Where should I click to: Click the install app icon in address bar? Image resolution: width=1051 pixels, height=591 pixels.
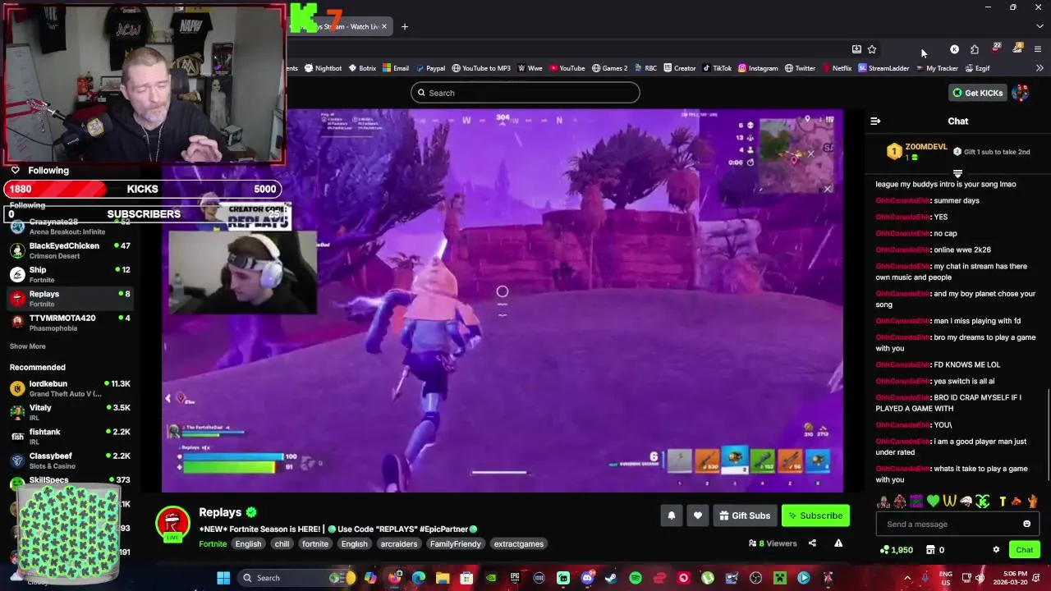click(856, 49)
